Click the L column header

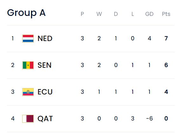[x=133, y=14]
